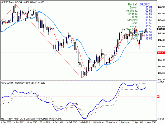Click the 25.0435 indicator scale value
The image size is (165, 124).
pyautogui.click(x=161, y=119)
